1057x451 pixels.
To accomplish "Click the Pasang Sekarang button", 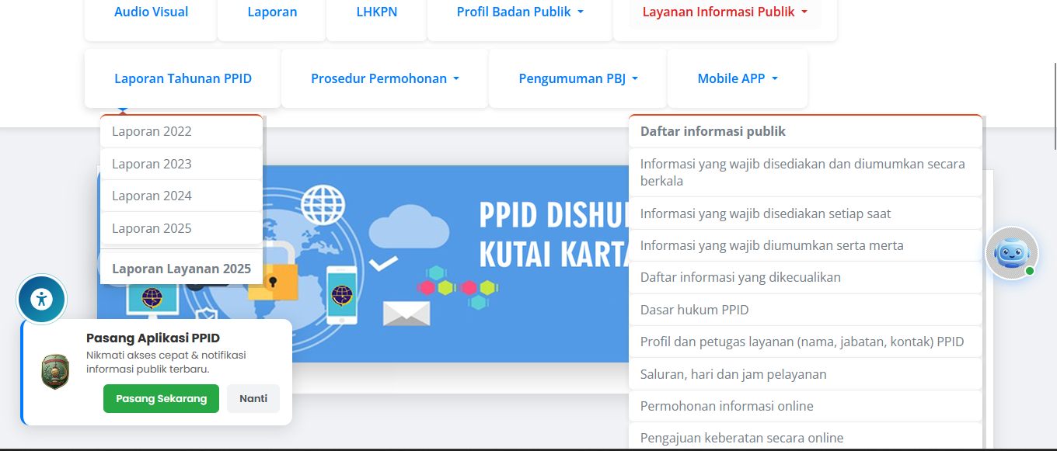I will click(161, 398).
